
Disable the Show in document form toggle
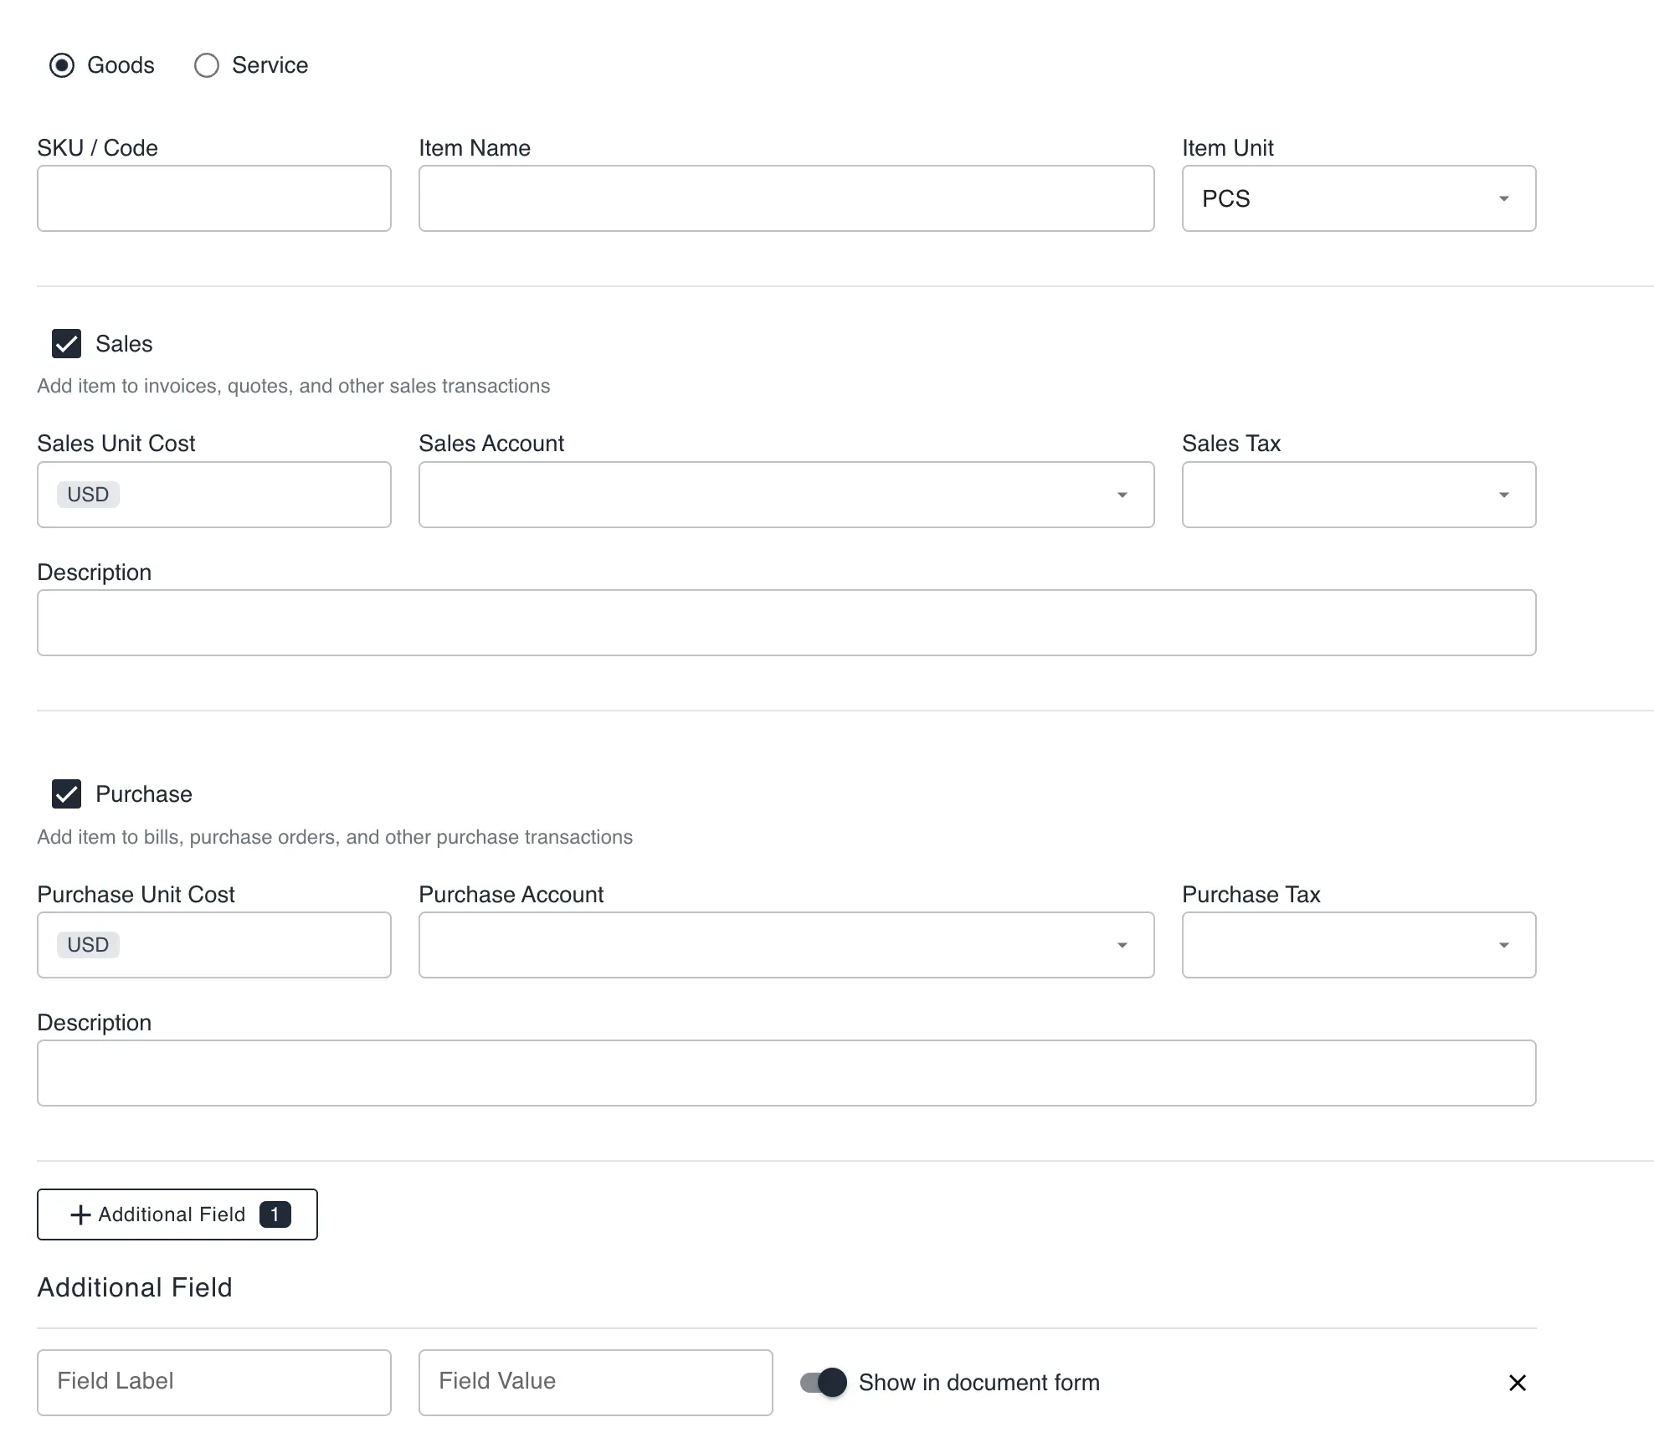824,1382
